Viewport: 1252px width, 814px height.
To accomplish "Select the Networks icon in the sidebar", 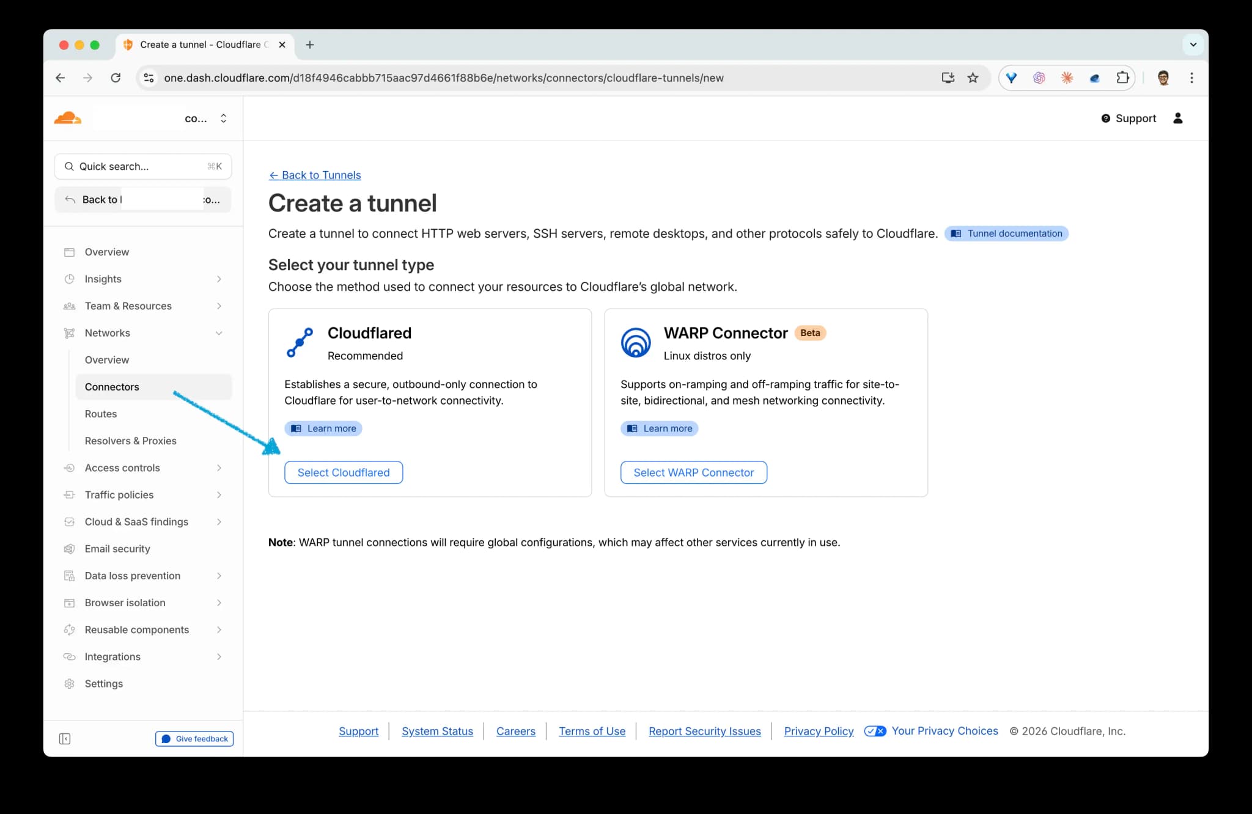I will (69, 333).
